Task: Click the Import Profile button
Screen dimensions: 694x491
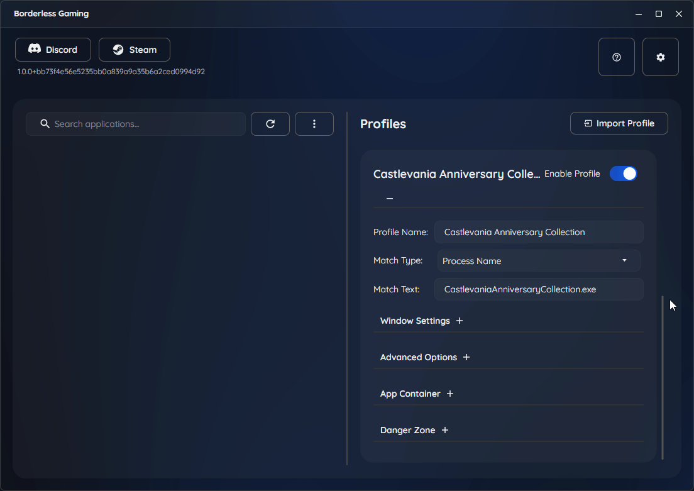Action: 619,123
